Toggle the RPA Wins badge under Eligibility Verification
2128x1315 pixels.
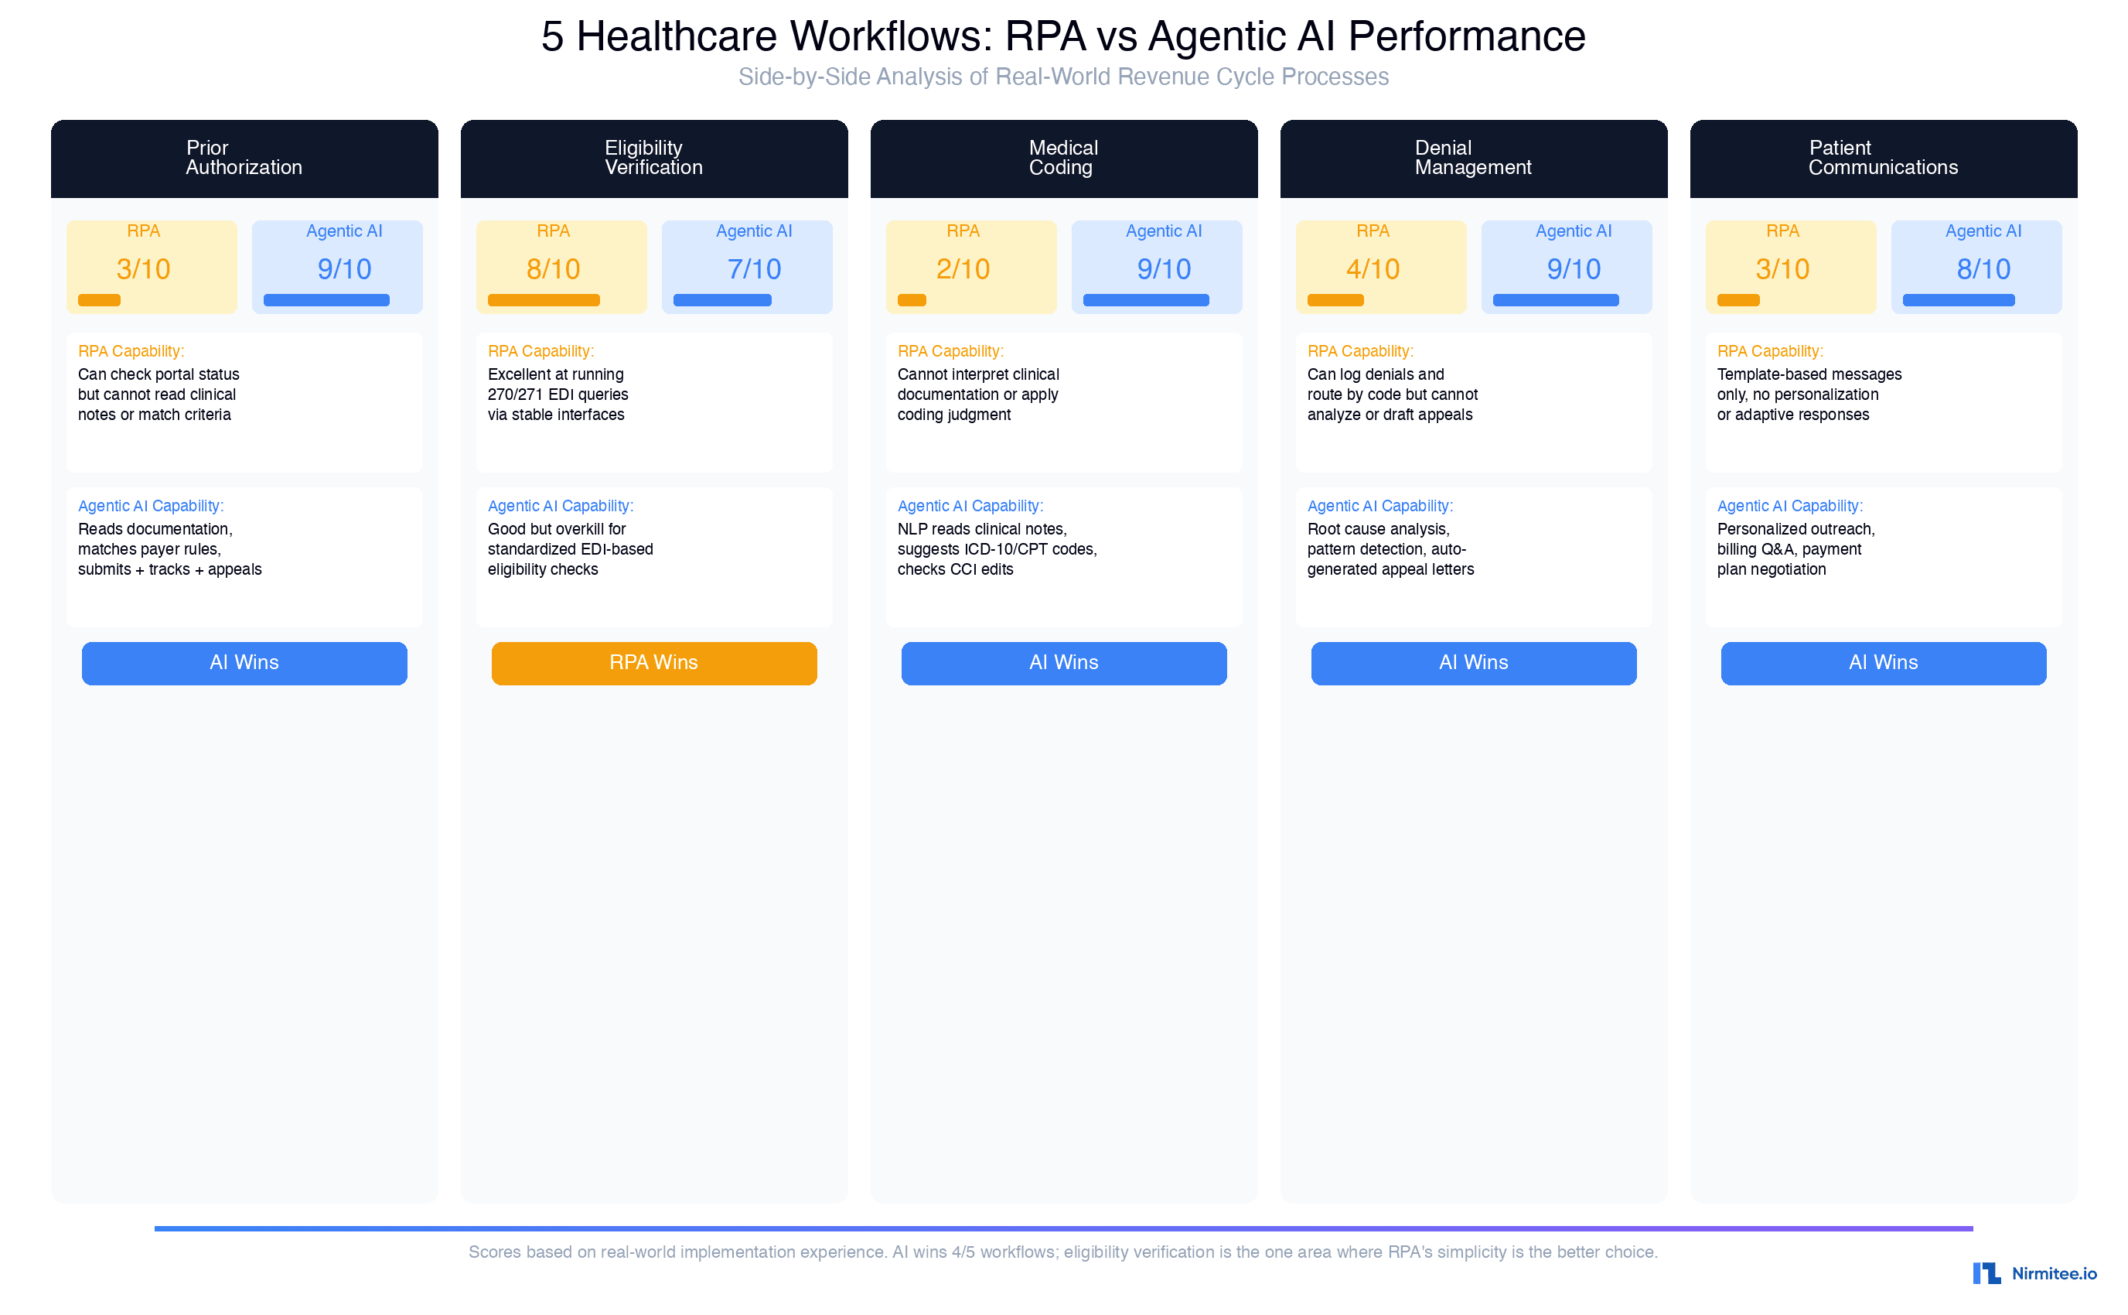pyautogui.click(x=653, y=663)
